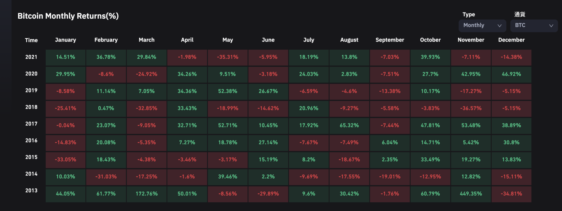
Task: Select the 46.92% December 2020 cell
Action: click(511, 74)
